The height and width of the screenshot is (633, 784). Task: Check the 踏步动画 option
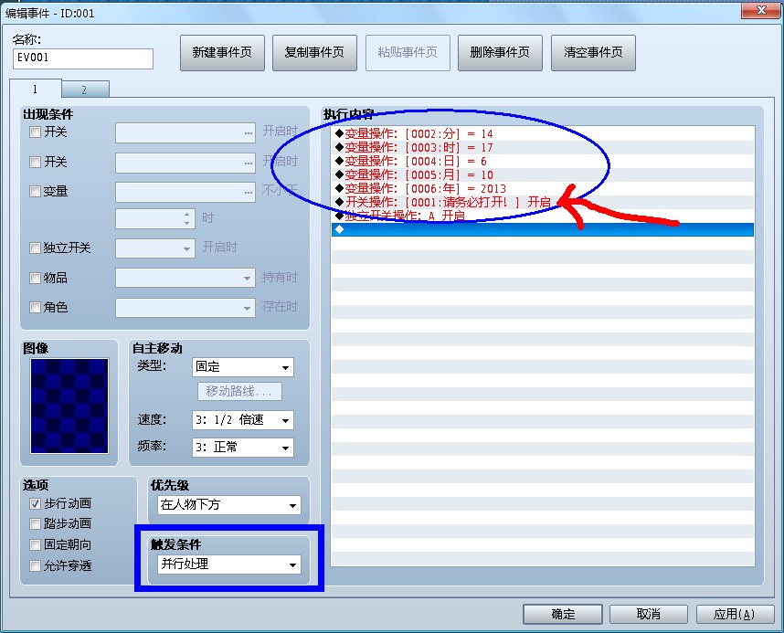coord(35,524)
